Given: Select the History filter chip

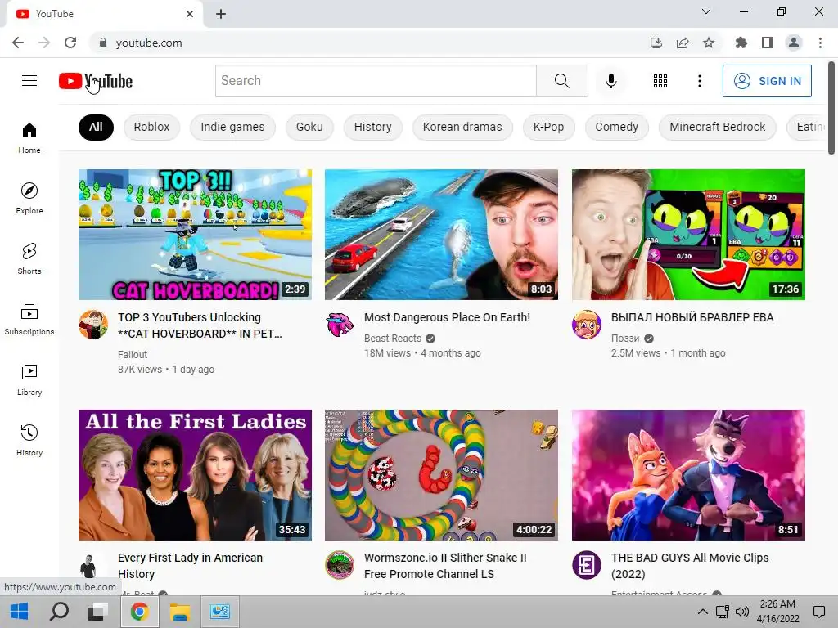Looking at the screenshot, I should (x=372, y=127).
